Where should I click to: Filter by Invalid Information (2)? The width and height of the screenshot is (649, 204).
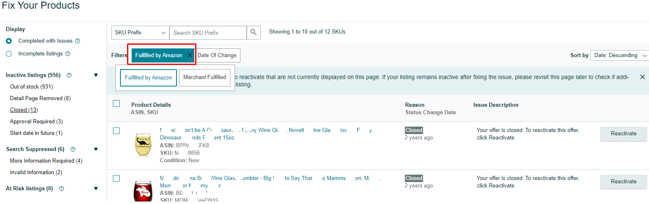(36, 173)
